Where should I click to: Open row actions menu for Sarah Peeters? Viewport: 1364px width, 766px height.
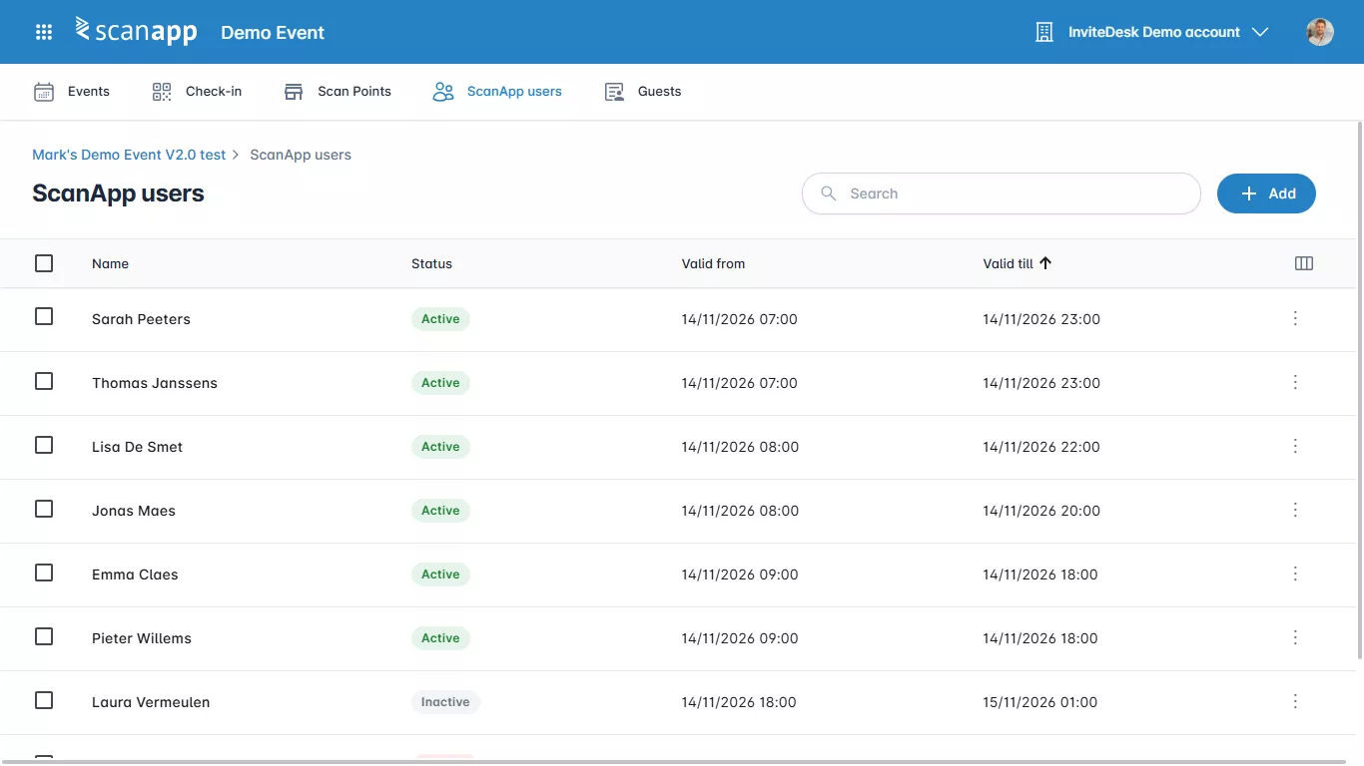click(1295, 318)
